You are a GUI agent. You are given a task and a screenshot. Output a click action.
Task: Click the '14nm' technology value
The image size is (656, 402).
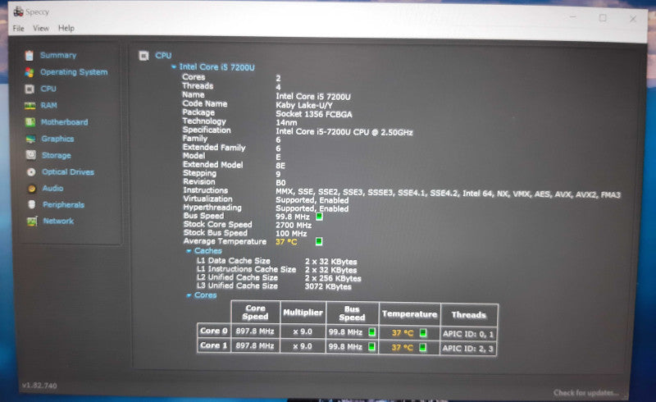click(x=286, y=123)
